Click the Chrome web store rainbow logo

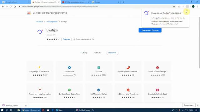[29, 13]
